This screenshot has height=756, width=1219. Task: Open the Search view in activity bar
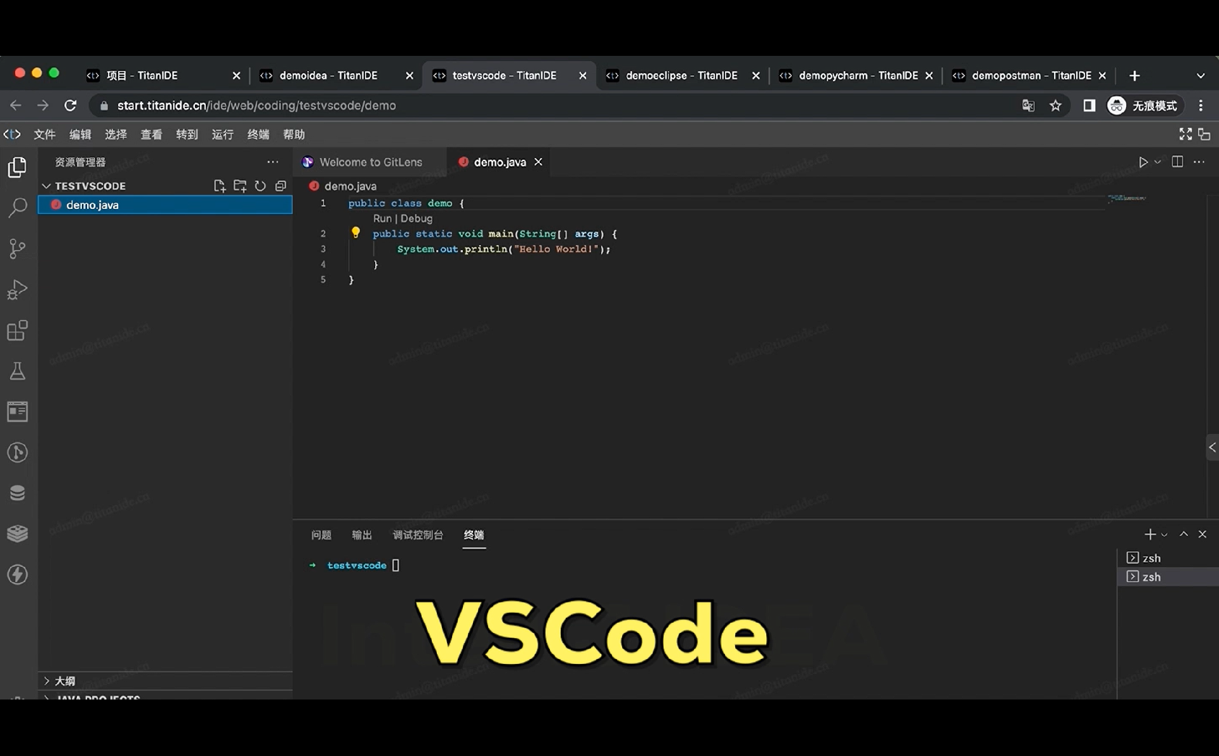click(17, 208)
